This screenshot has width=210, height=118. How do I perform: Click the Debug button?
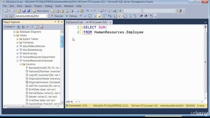[x=72, y=16]
